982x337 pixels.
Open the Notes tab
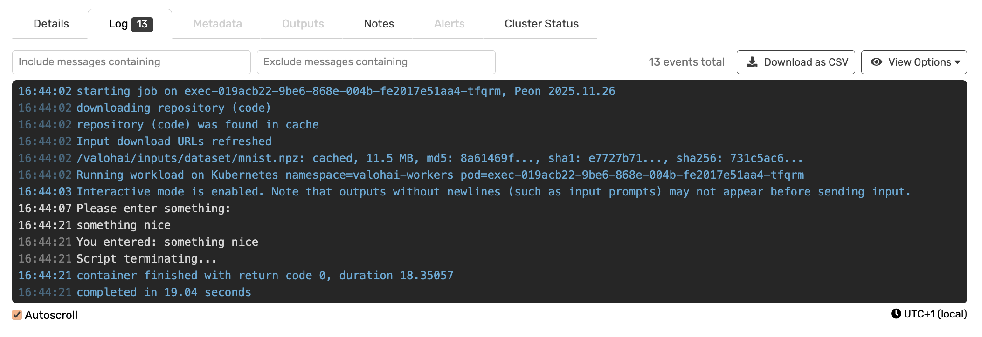click(x=379, y=24)
